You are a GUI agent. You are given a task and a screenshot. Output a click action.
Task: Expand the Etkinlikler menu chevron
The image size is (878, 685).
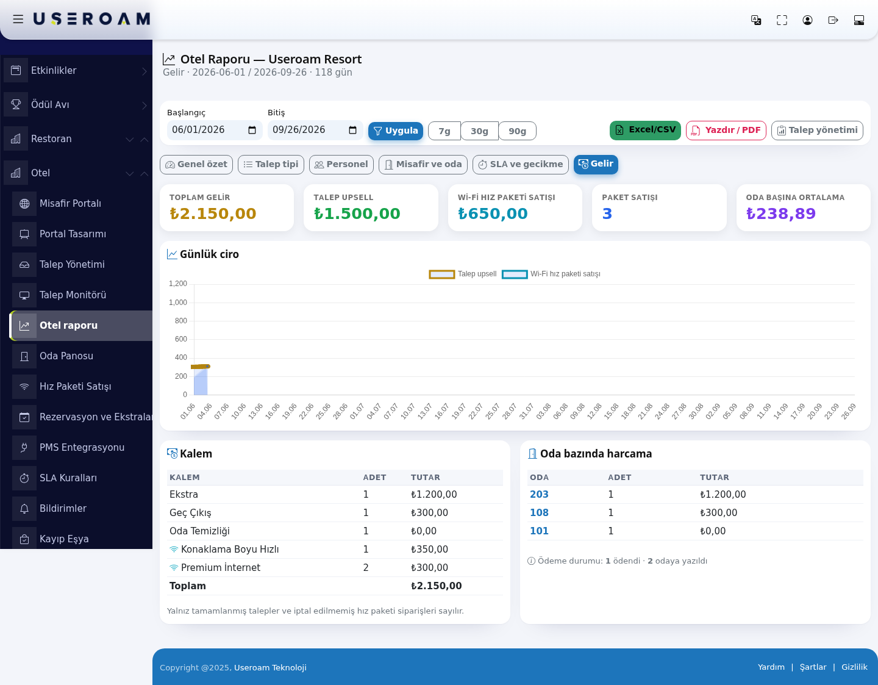click(x=145, y=71)
